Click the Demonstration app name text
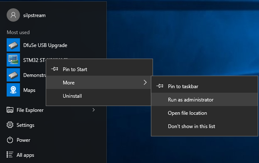 point(35,75)
